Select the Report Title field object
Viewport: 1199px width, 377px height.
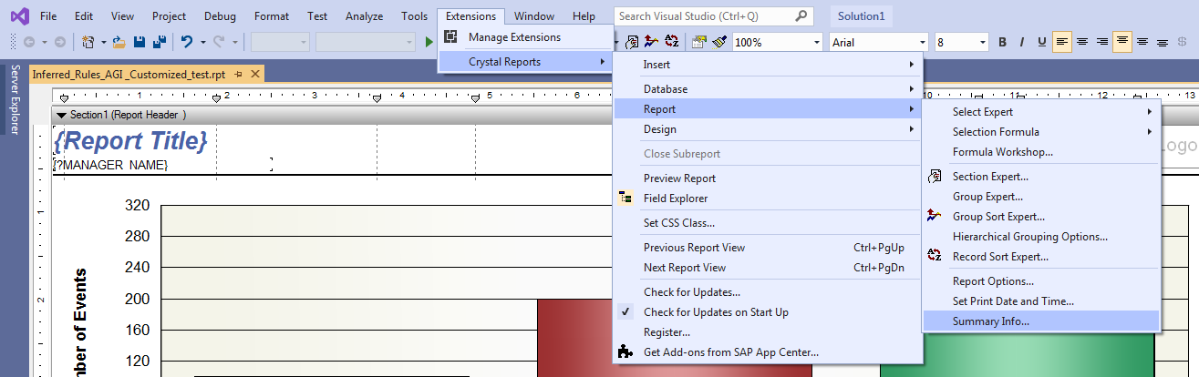131,141
